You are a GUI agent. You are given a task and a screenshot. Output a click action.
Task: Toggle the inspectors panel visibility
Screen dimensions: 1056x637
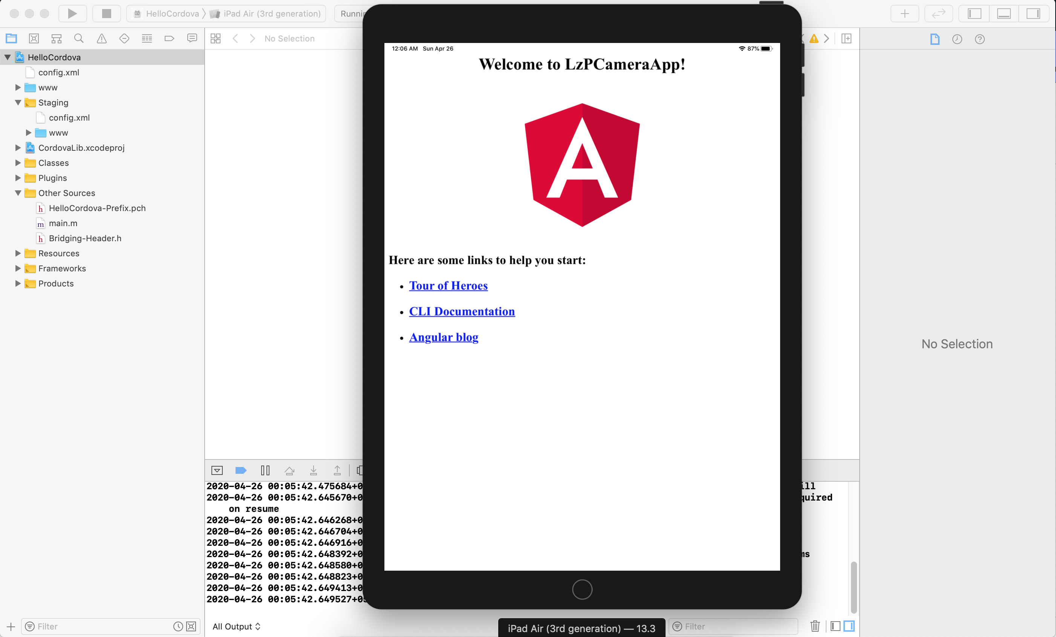(1033, 14)
